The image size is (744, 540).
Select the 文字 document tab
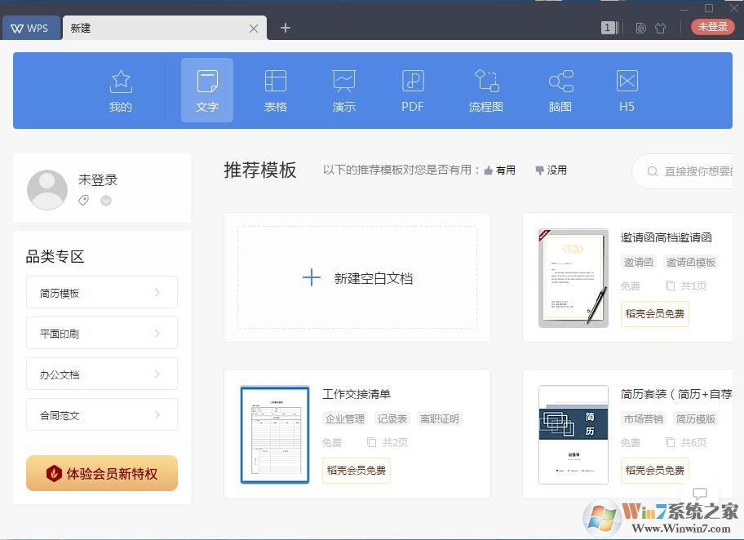pyautogui.click(x=207, y=90)
